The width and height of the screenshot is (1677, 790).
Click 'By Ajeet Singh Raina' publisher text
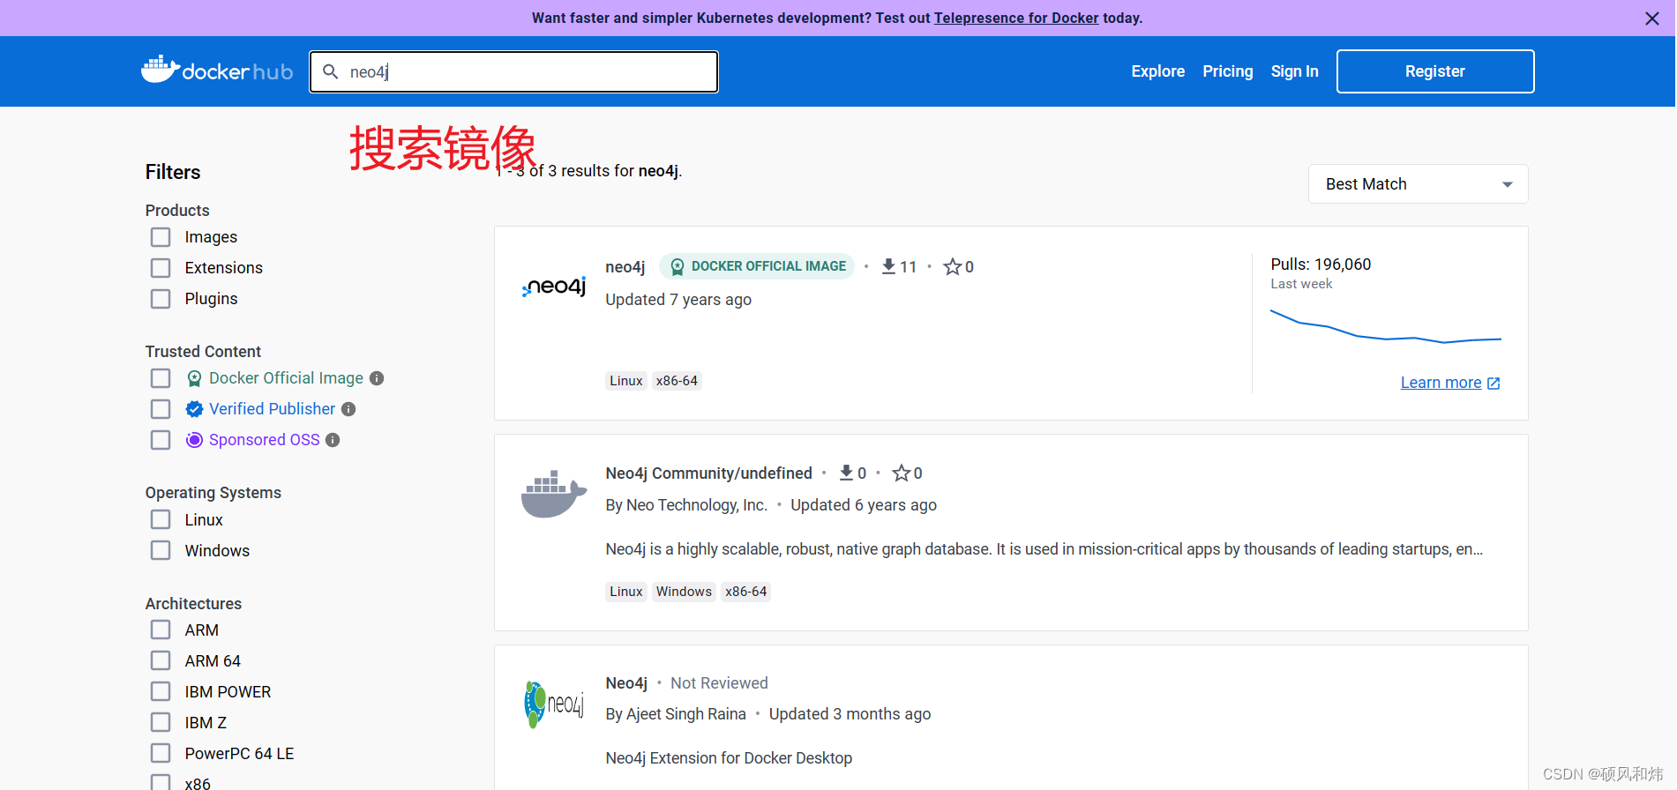676,714
